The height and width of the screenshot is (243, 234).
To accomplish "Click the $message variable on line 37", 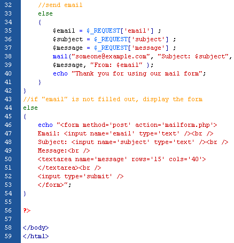I will (68, 48).
